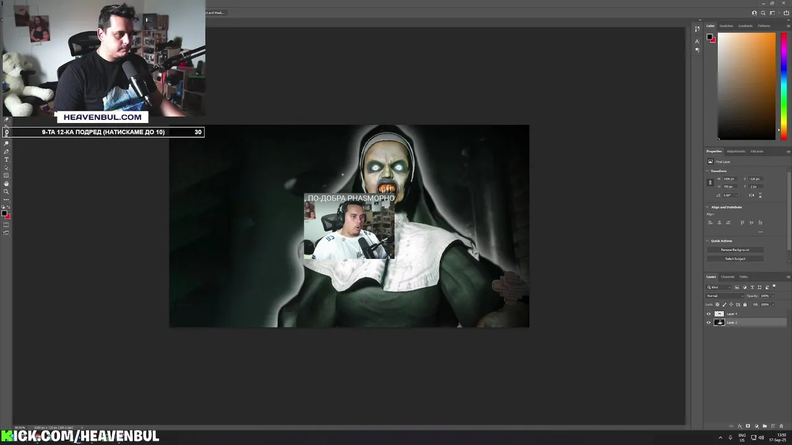Switch to the Libraries tab

click(x=757, y=151)
